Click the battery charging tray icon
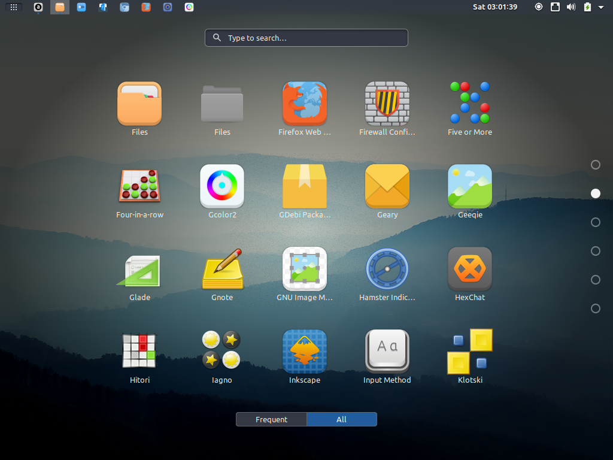The image size is (613, 460). click(x=587, y=7)
